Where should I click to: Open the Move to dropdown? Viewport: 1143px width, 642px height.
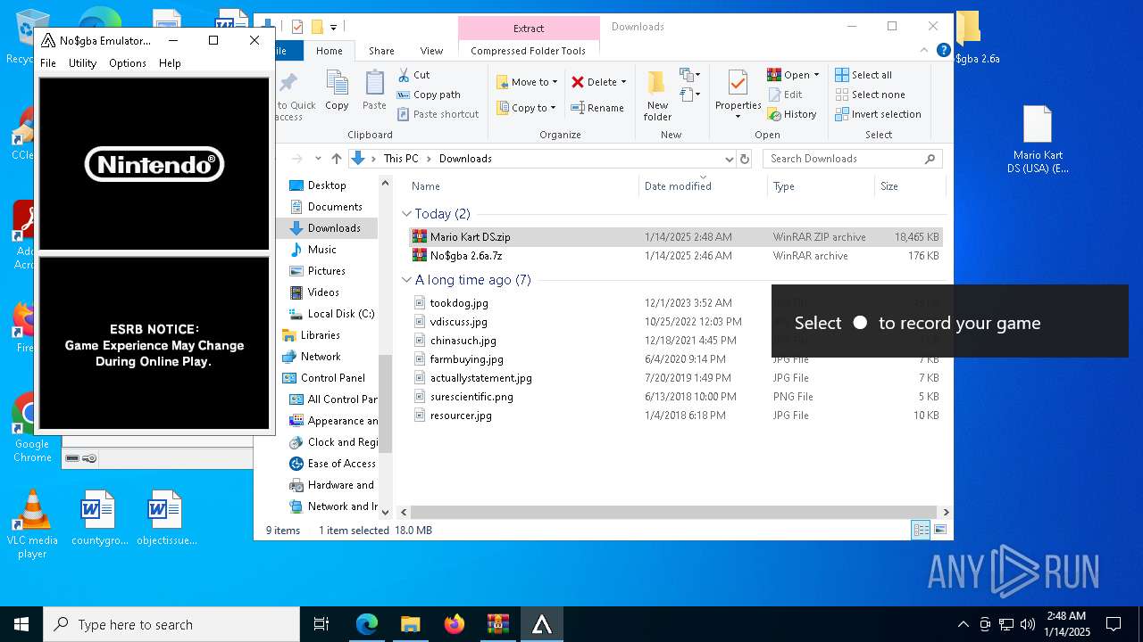coord(527,82)
